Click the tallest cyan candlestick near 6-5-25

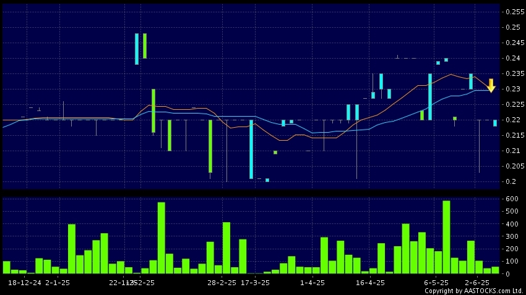(430, 97)
